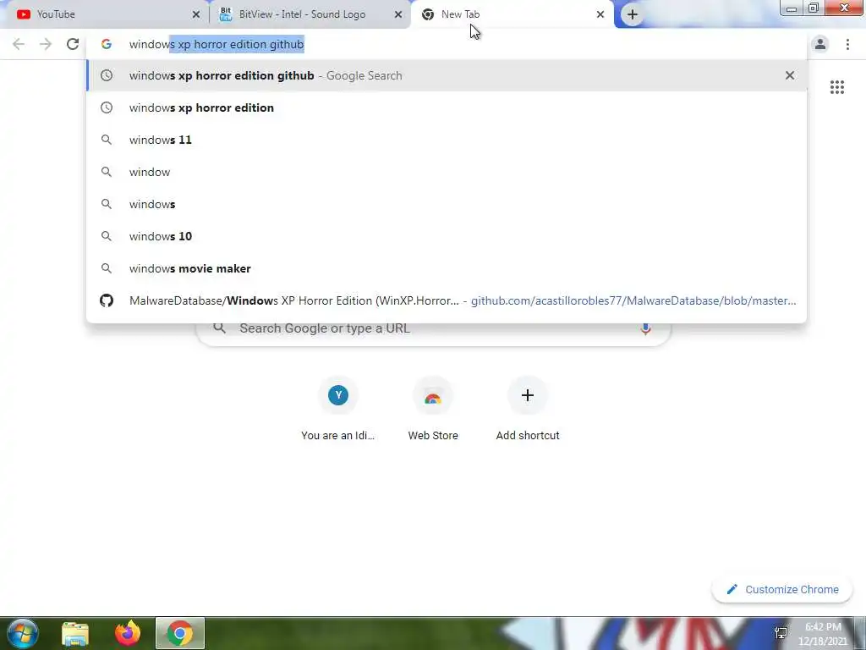The image size is (866, 650).
Task: Click the network tray icon
Action: click(781, 633)
